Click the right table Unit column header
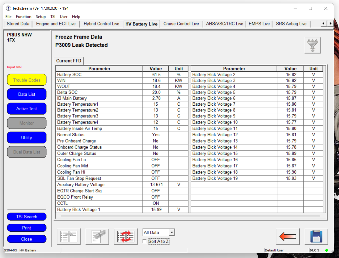339x258 pixels. tap(313, 69)
